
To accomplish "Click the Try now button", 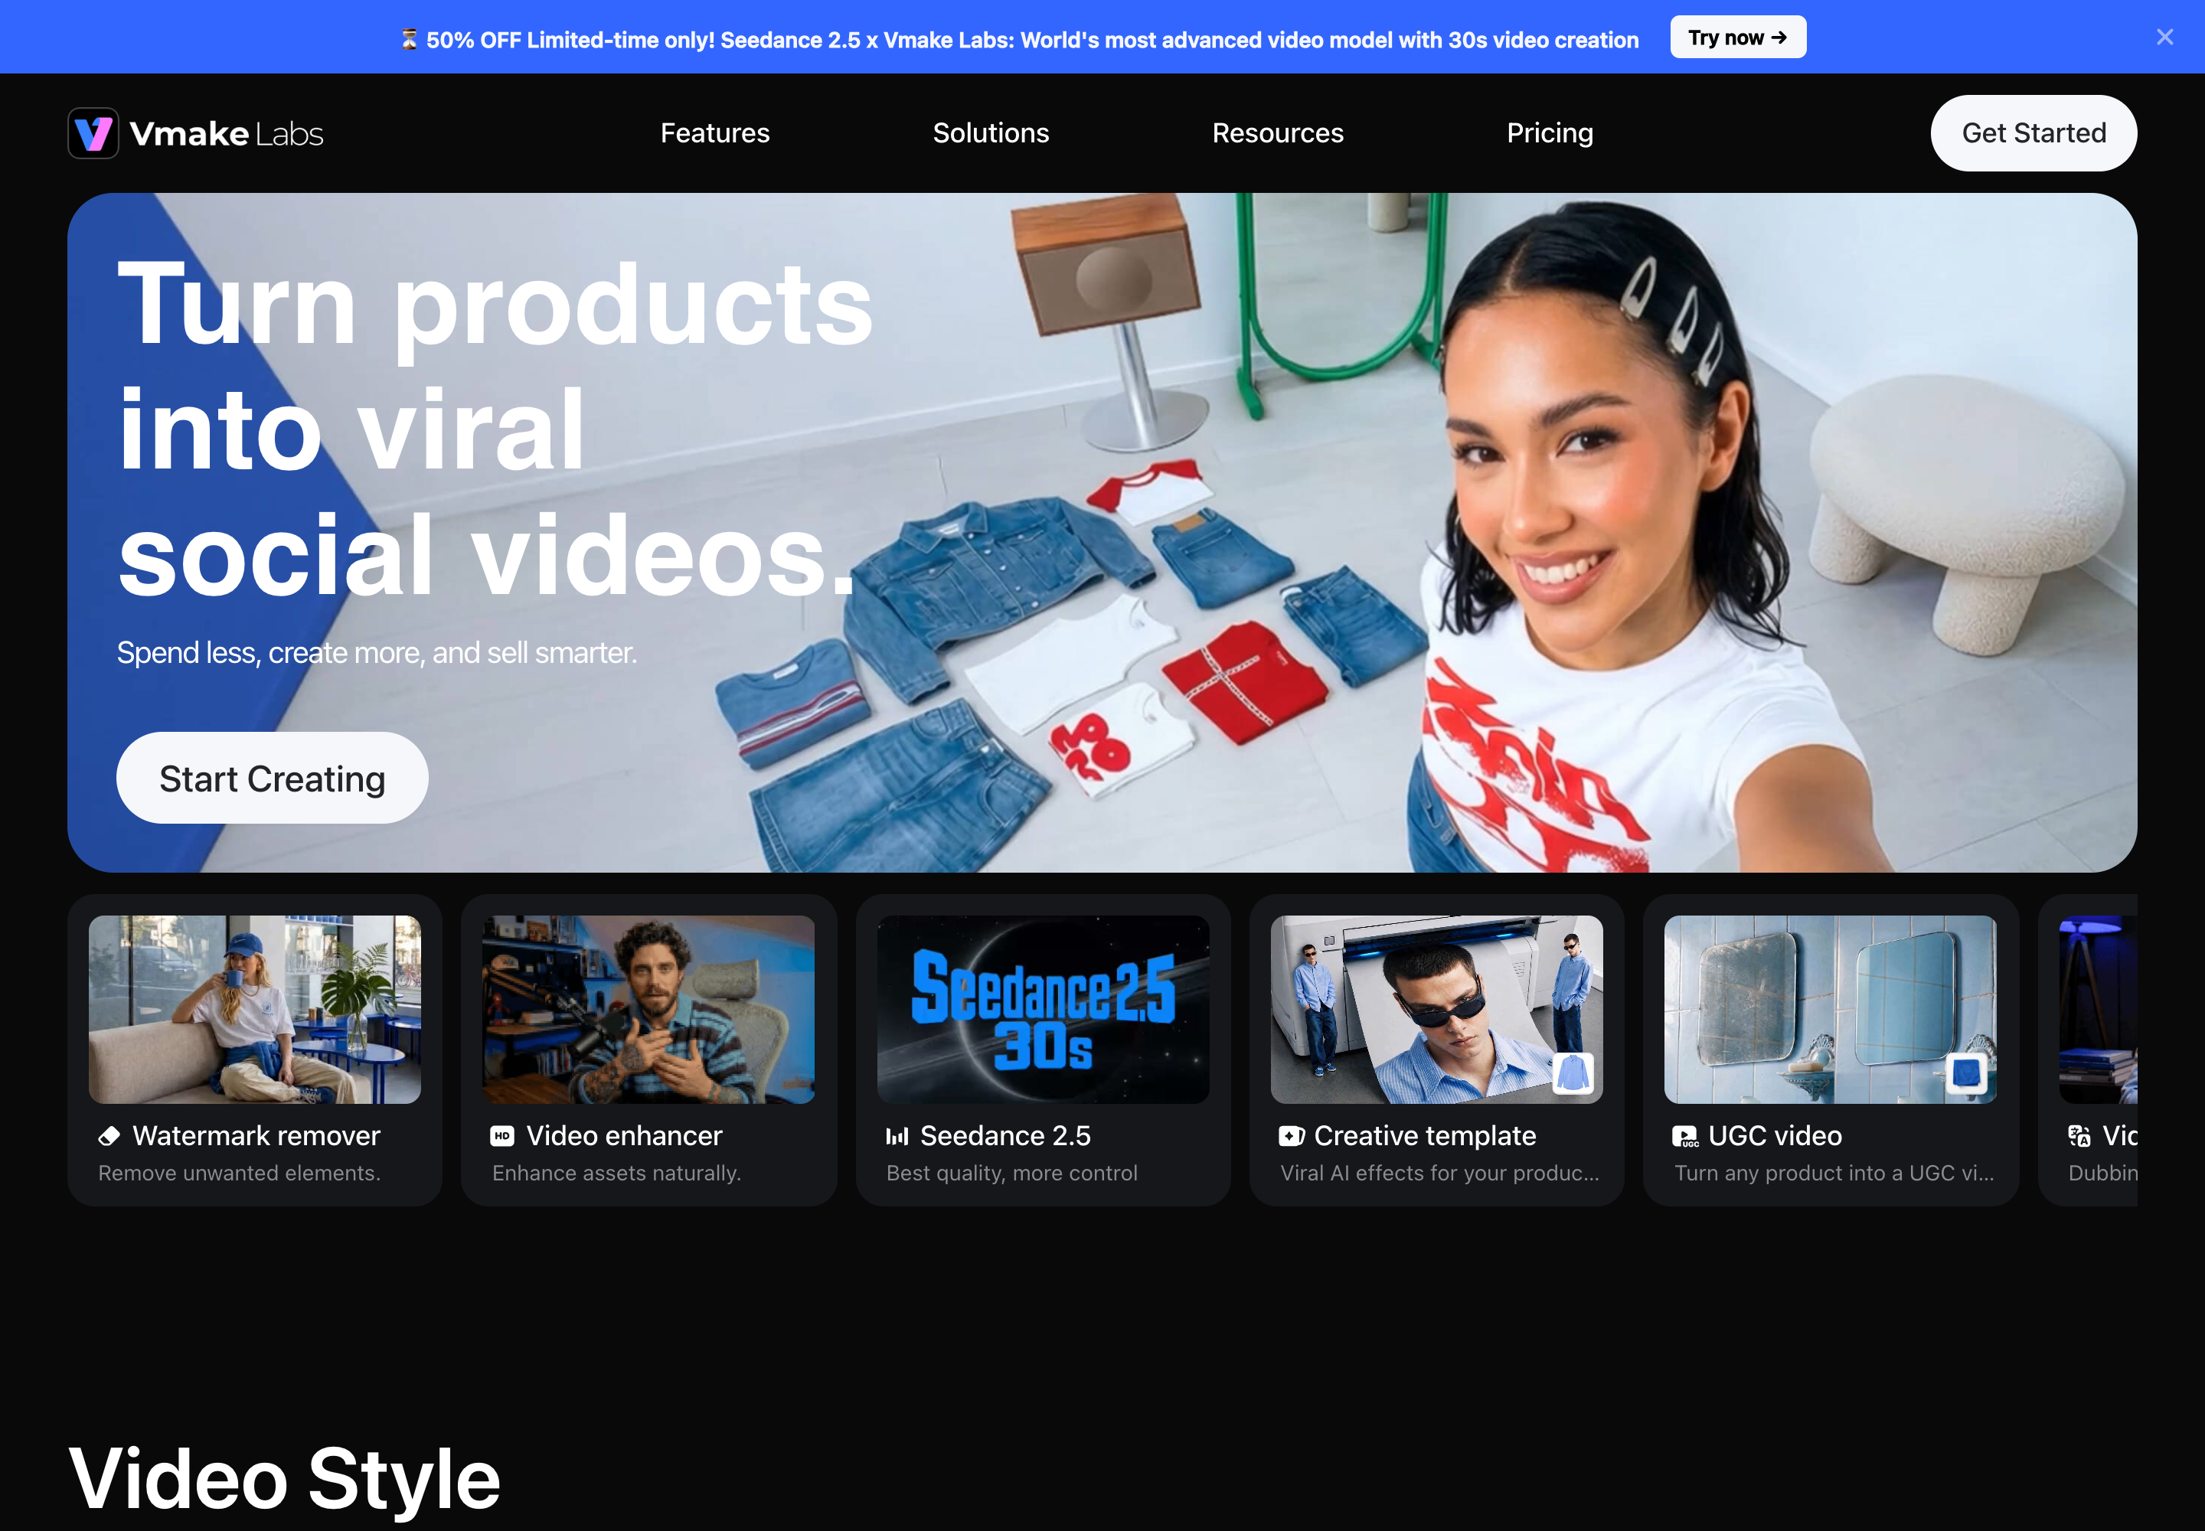I will (x=1738, y=38).
